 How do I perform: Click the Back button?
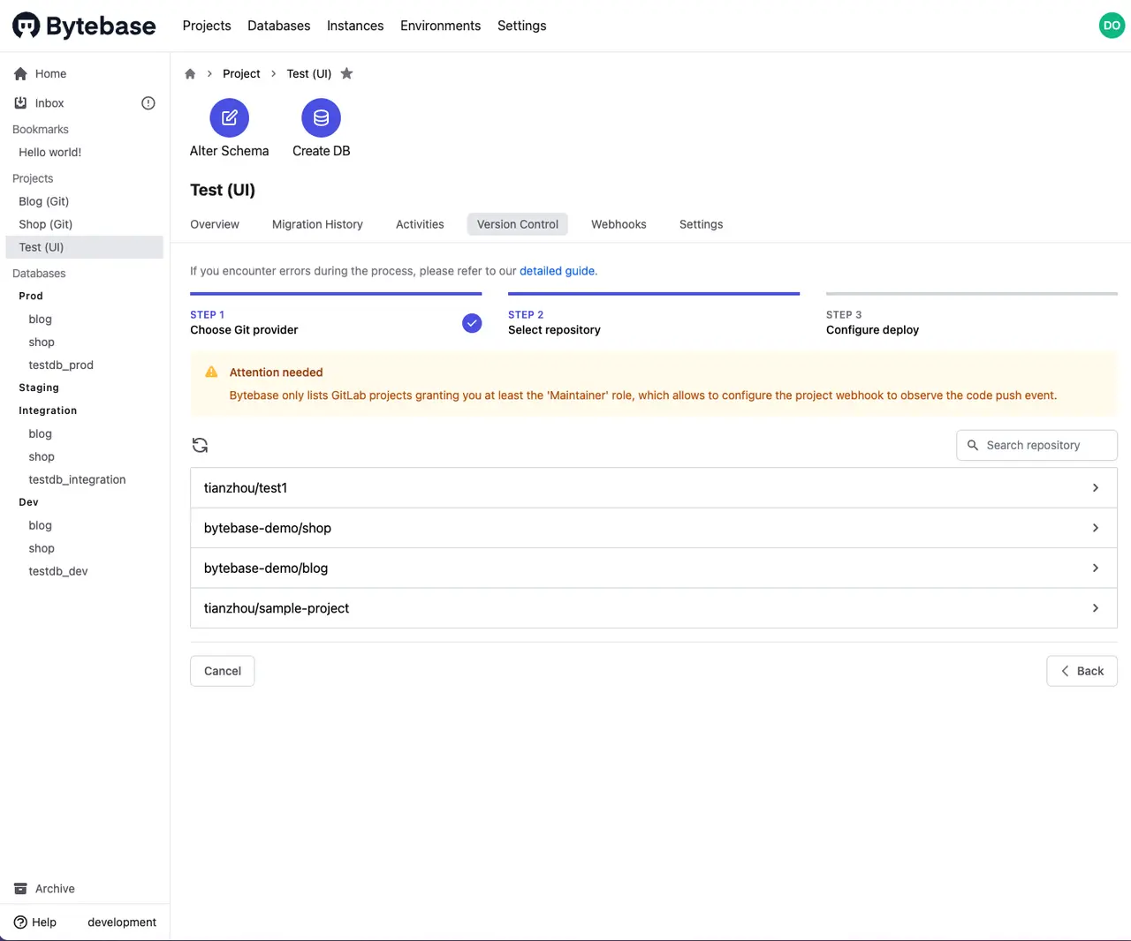pyautogui.click(x=1082, y=671)
